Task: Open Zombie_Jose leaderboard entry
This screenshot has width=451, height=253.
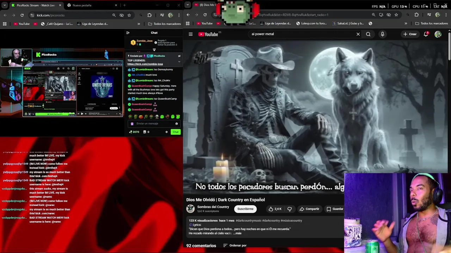Action: (x=142, y=43)
